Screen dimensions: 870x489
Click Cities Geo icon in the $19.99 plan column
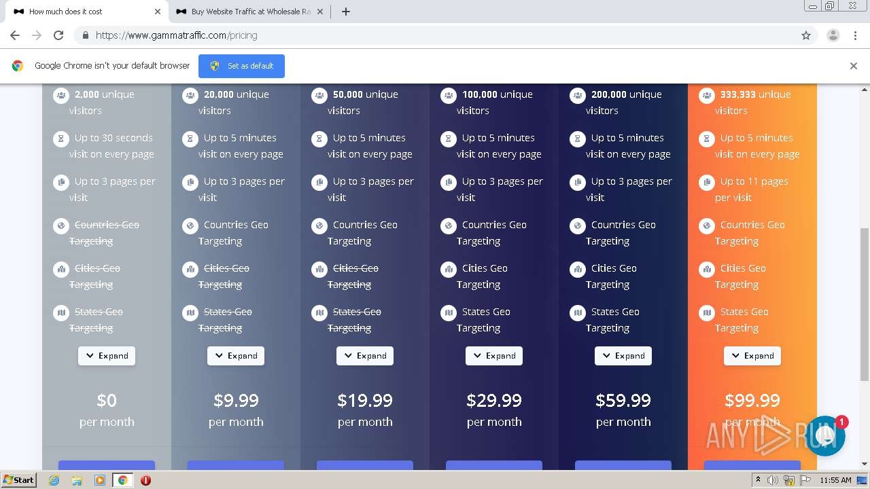pos(319,269)
